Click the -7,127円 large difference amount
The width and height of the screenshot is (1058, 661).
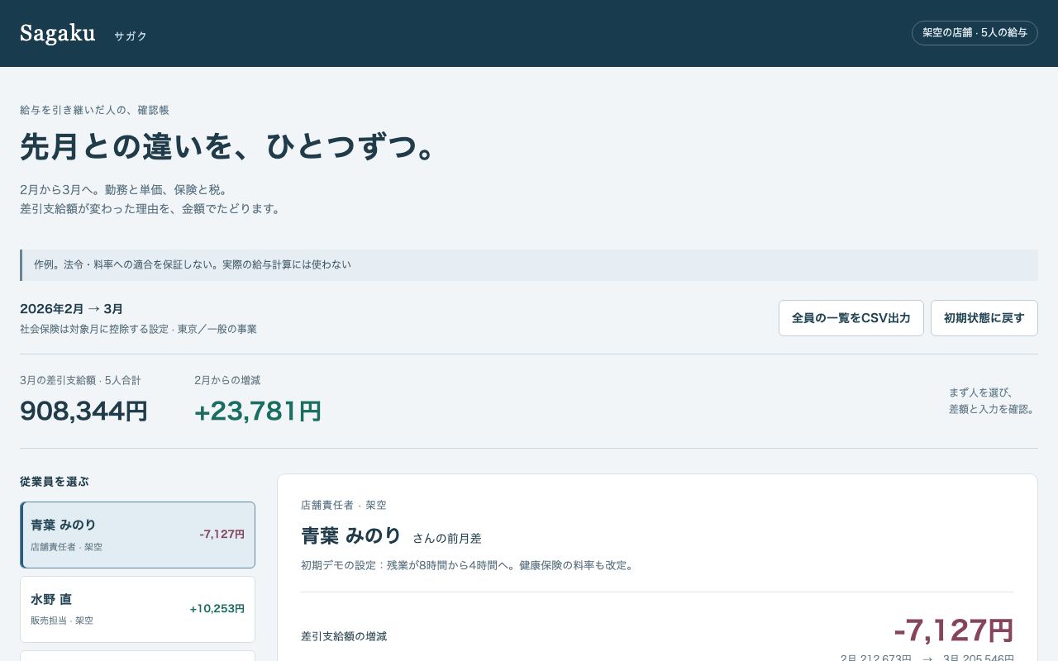click(954, 630)
